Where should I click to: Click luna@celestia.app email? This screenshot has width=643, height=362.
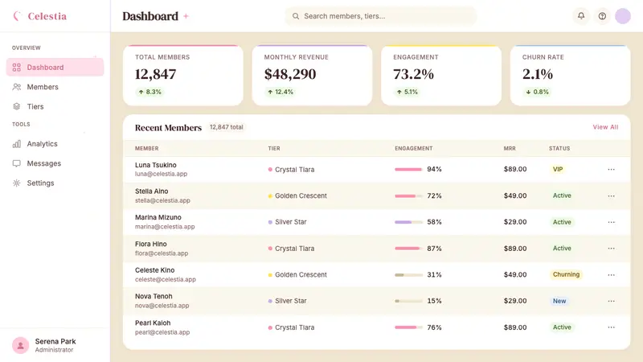tap(162, 174)
